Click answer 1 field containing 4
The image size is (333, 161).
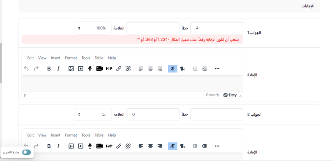(217, 28)
